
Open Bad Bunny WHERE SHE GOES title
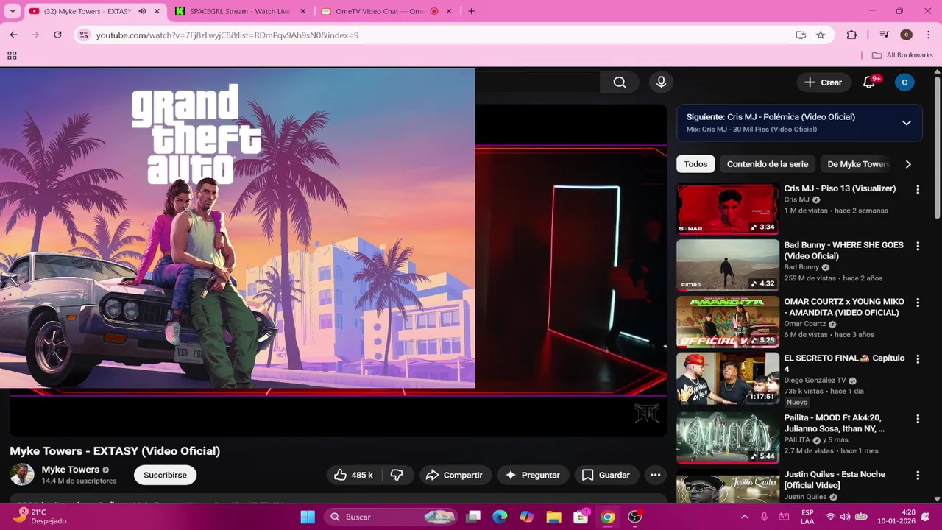(x=843, y=250)
